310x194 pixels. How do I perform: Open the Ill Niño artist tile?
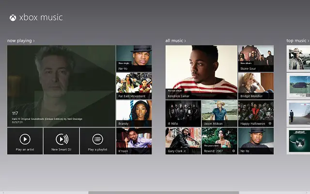tap(183, 113)
